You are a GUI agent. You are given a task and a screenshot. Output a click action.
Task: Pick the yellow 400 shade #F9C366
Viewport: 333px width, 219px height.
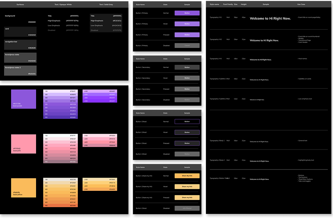click(60, 189)
